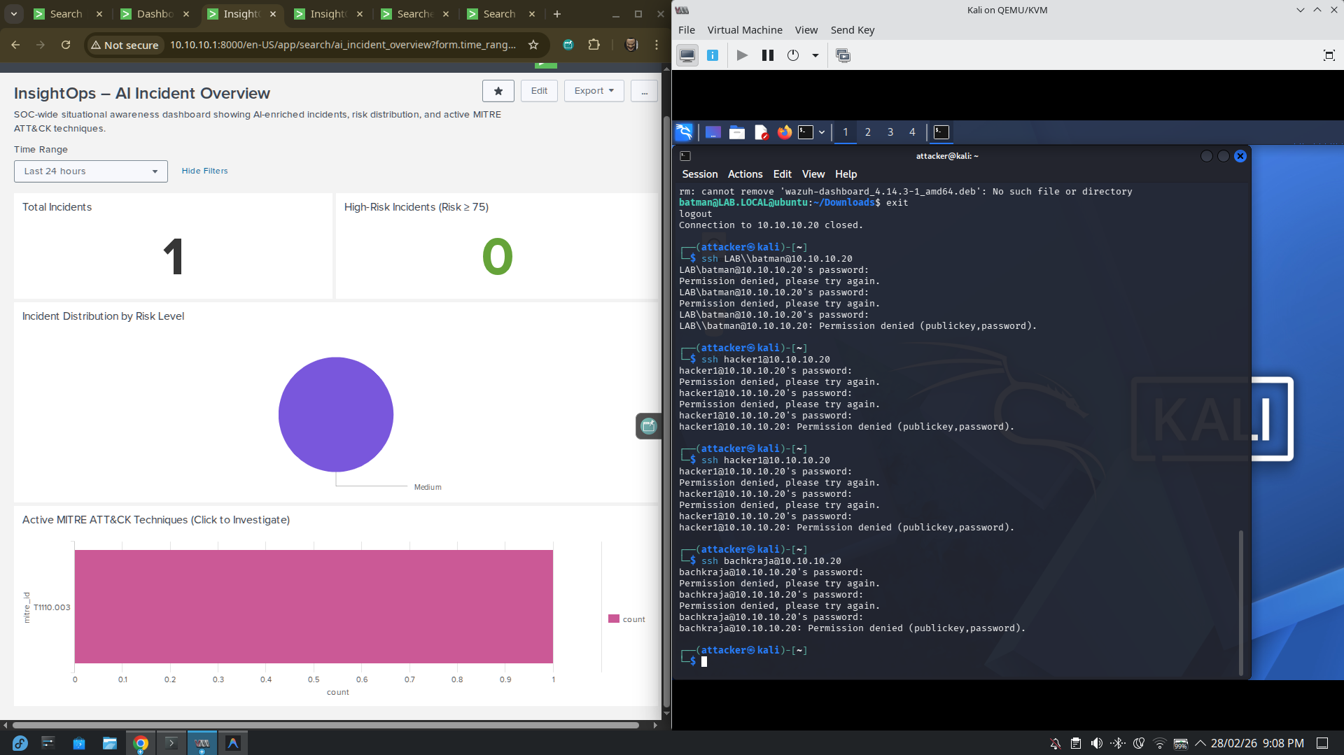Image resolution: width=1344 pixels, height=755 pixels.
Task: Expand terminal launcher dropdown in Kali panel
Action: (x=822, y=132)
